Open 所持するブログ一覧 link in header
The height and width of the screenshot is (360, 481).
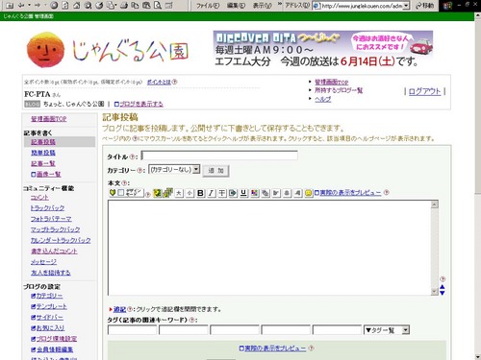(x=339, y=90)
